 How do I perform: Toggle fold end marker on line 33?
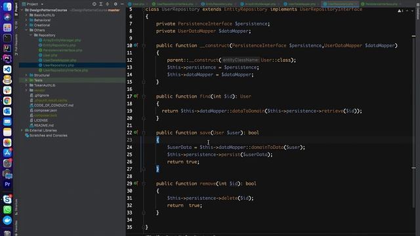pos(144,212)
